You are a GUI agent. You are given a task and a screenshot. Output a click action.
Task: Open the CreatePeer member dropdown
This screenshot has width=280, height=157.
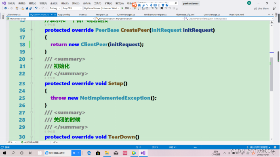229,19
